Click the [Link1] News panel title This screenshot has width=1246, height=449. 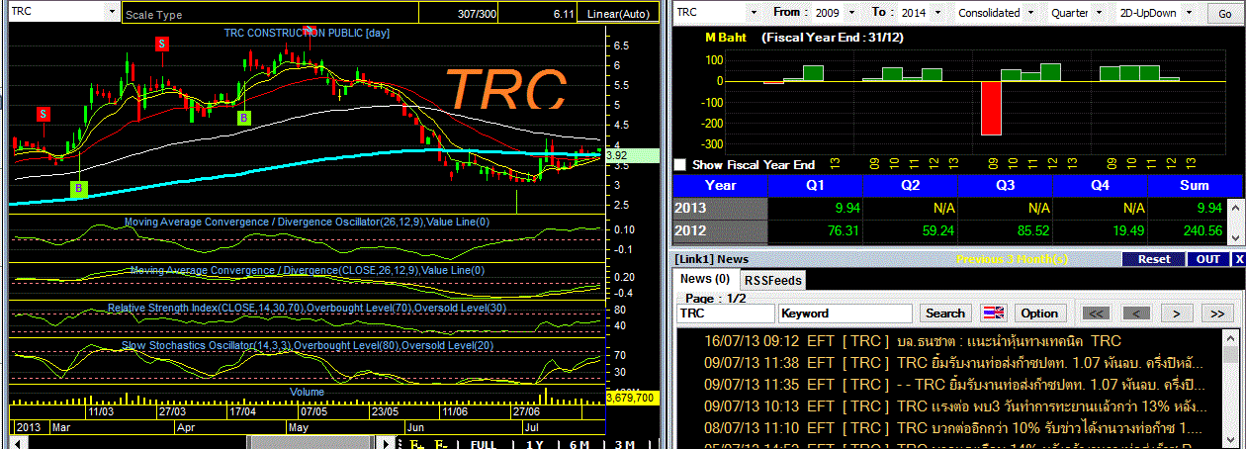pyautogui.click(x=712, y=259)
